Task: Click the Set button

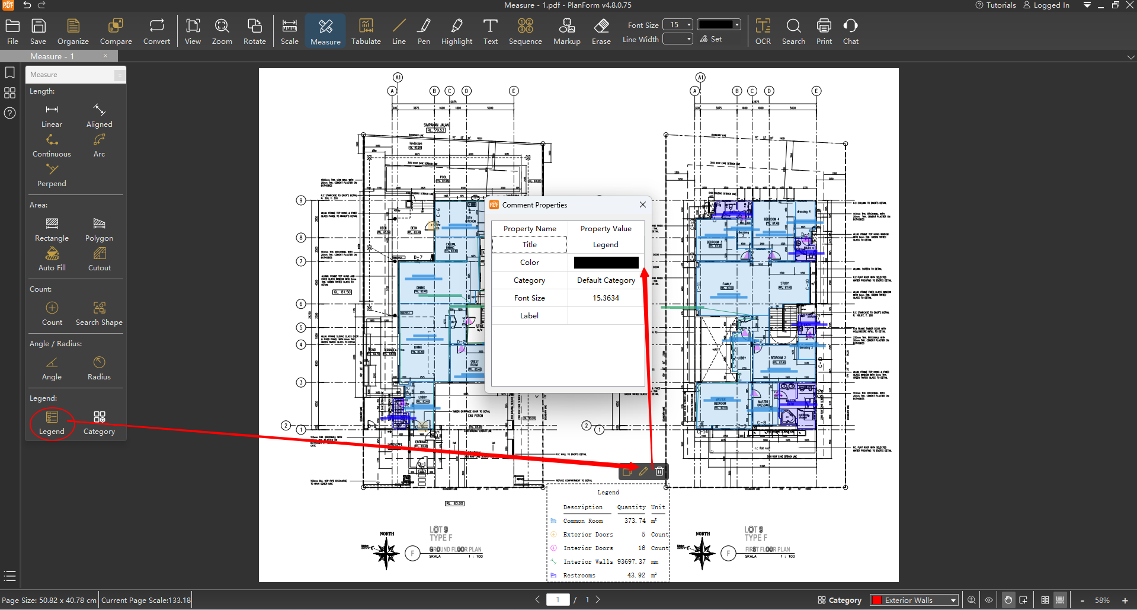Action: 711,39
